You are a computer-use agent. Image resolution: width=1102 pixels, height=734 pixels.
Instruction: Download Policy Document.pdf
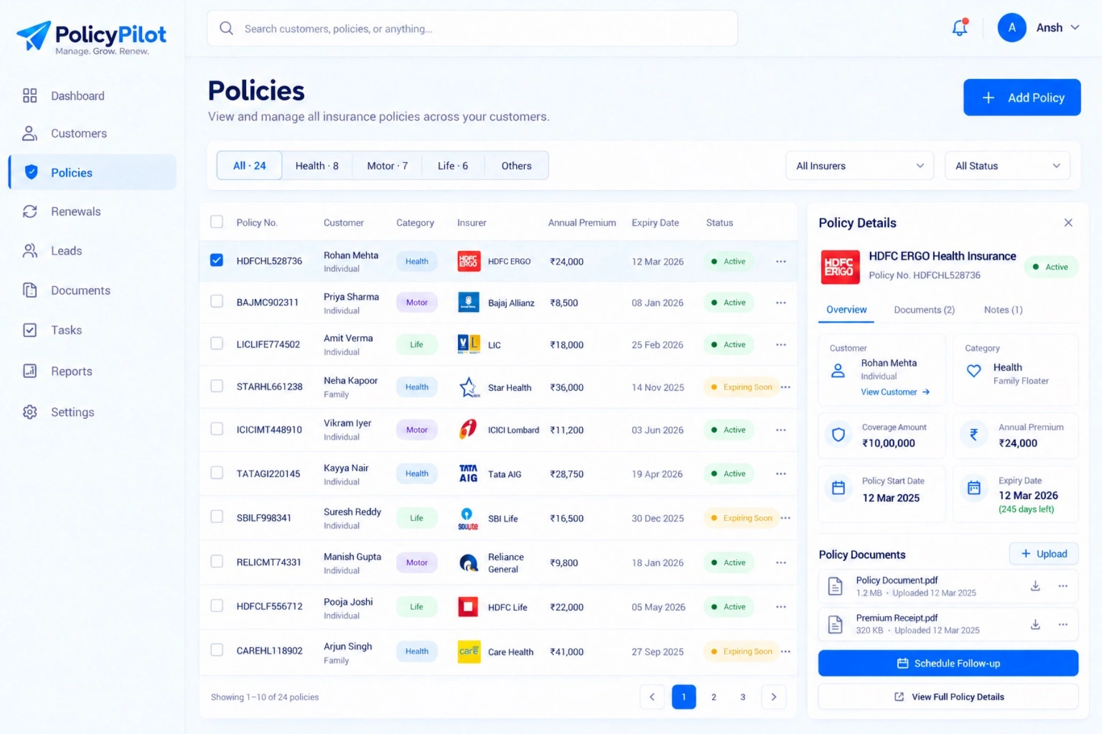1035,586
